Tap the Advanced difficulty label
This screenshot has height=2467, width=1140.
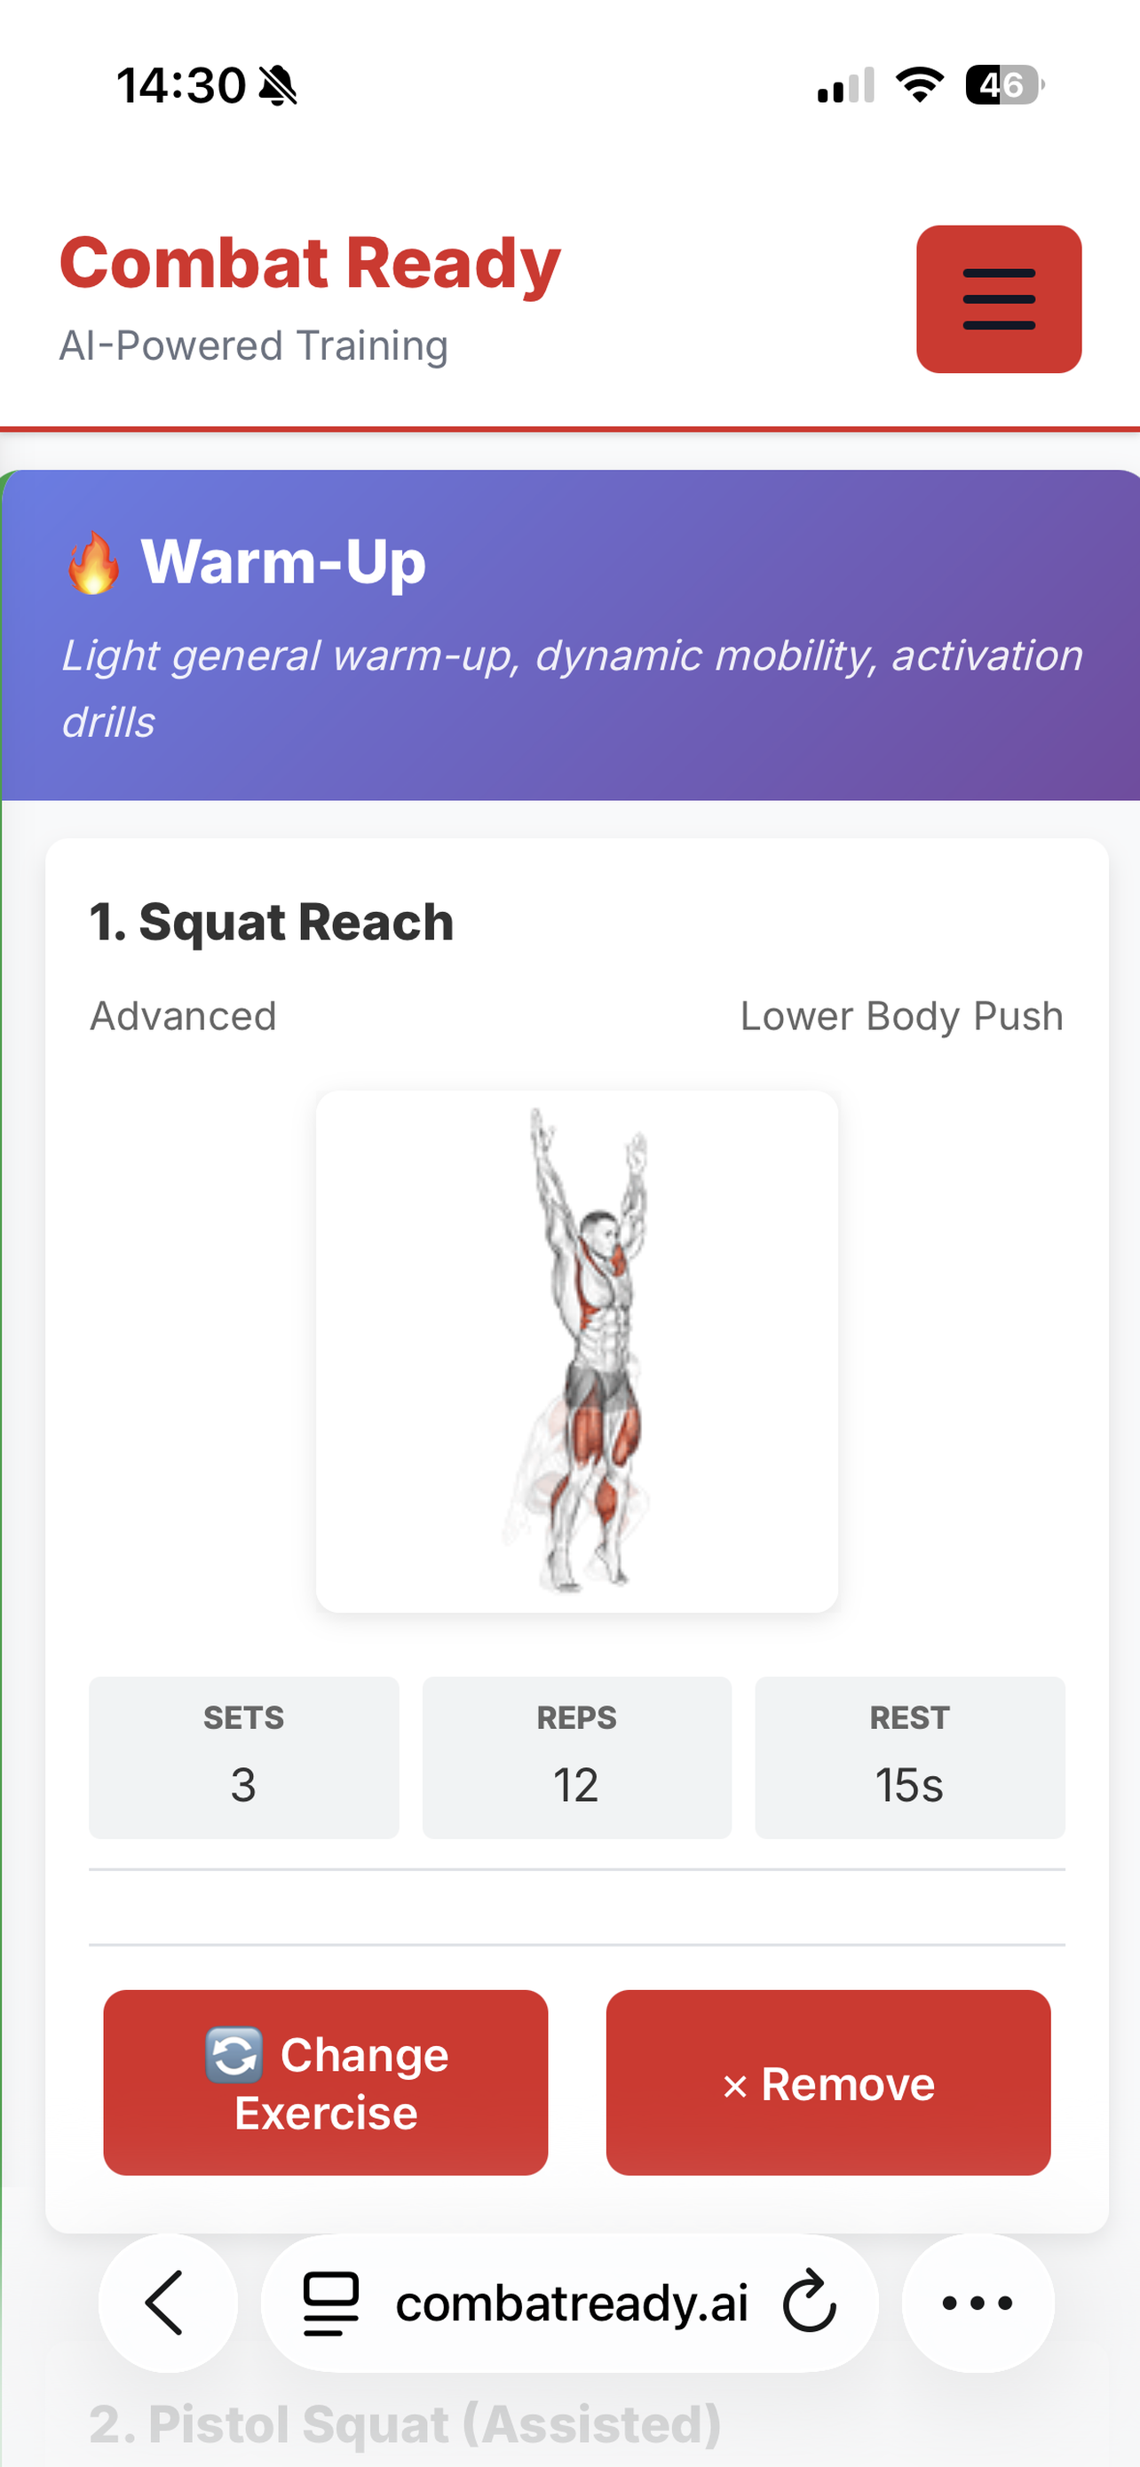click(182, 1016)
